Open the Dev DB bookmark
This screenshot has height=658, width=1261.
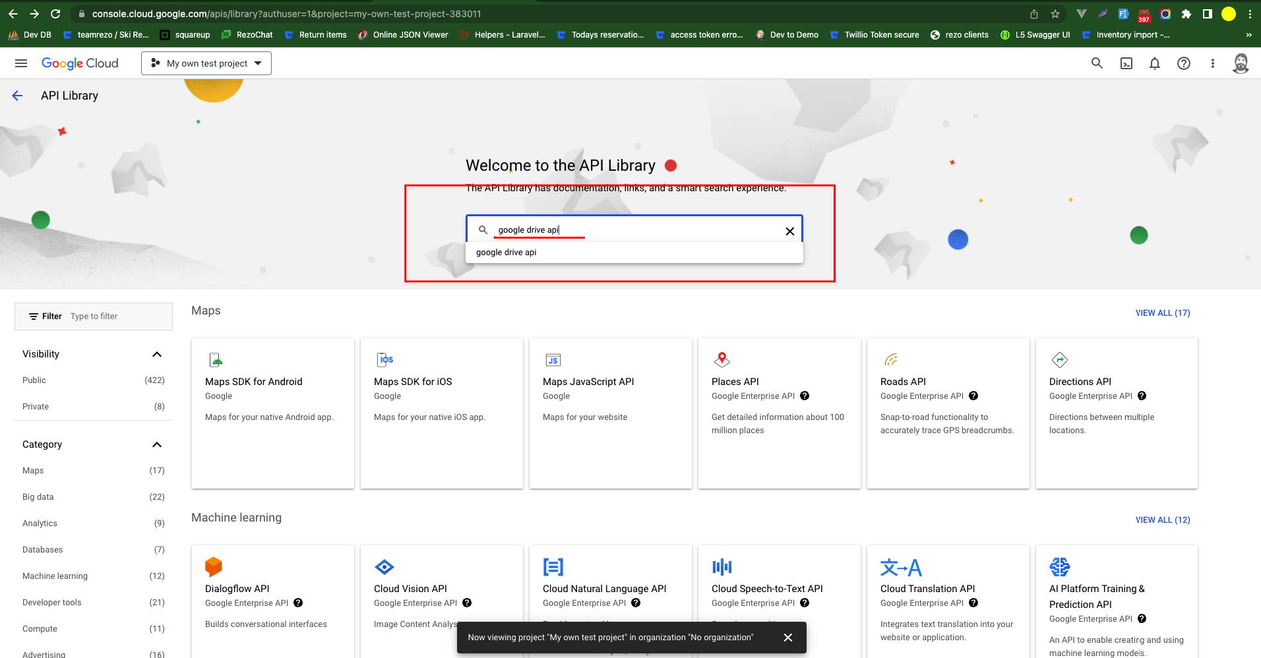[30, 35]
